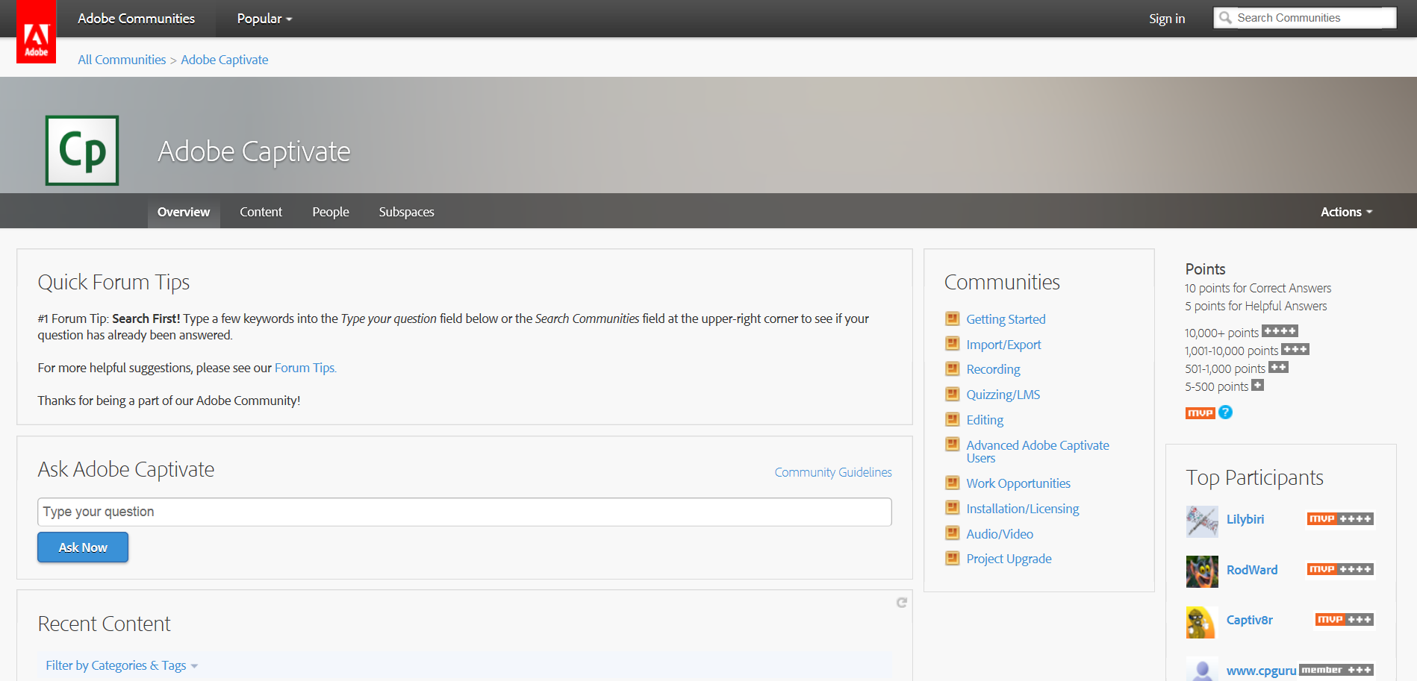
Task: Click the Adobe logo icon
Action: [36, 31]
